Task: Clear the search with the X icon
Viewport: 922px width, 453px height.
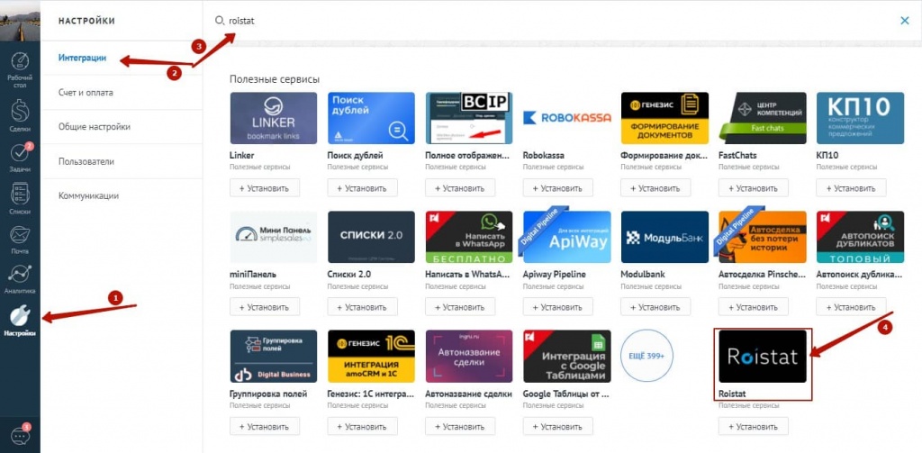Action: (904, 21)
